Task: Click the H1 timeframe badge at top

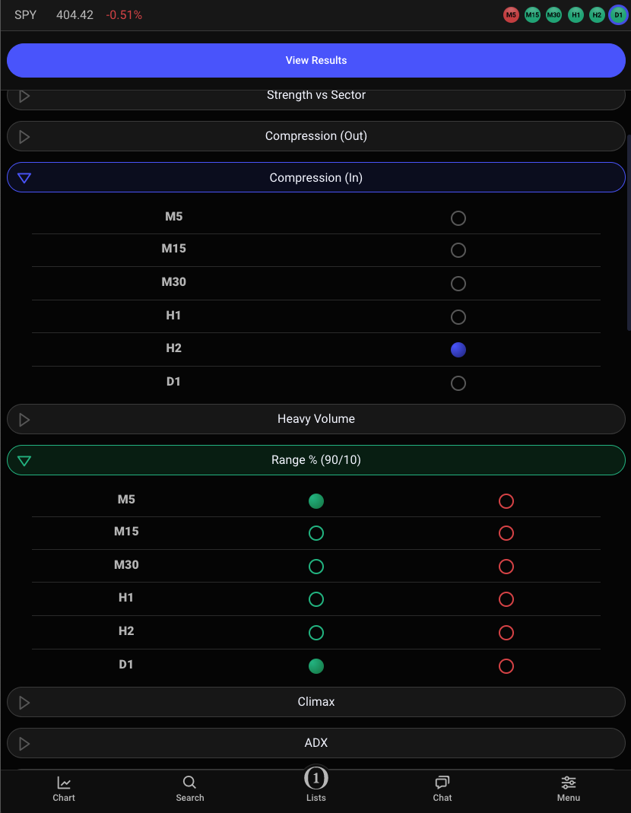Action: click(x=576, y=14)
